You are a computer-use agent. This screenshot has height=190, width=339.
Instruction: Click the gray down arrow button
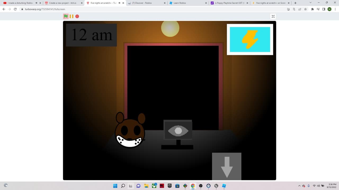click(x=227, y=166)
